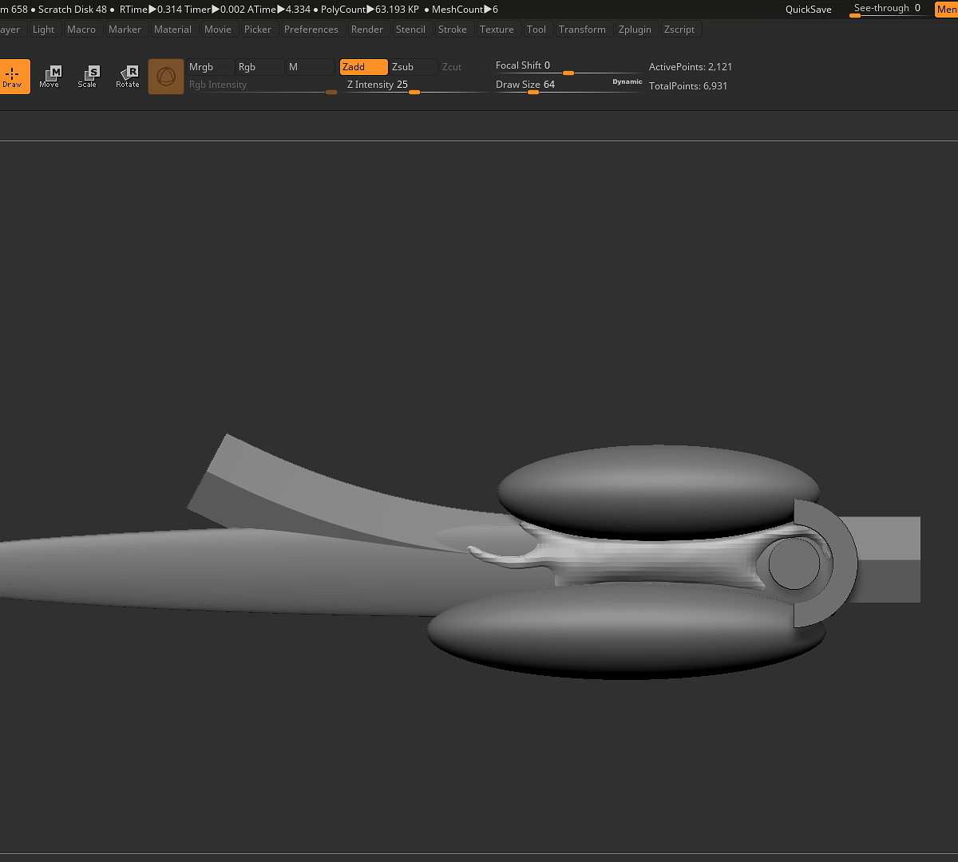Toggle the Mrgb mode

pyautogui.click(x=210, y=67)
